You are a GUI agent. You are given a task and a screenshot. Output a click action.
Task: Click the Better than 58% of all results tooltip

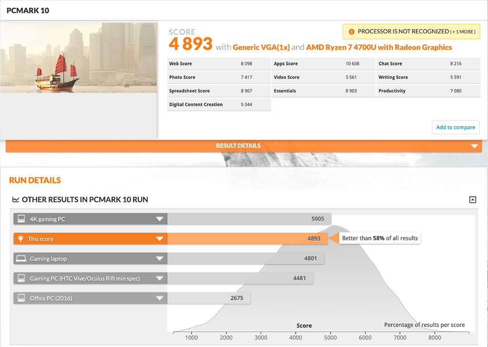pos(380,238)
